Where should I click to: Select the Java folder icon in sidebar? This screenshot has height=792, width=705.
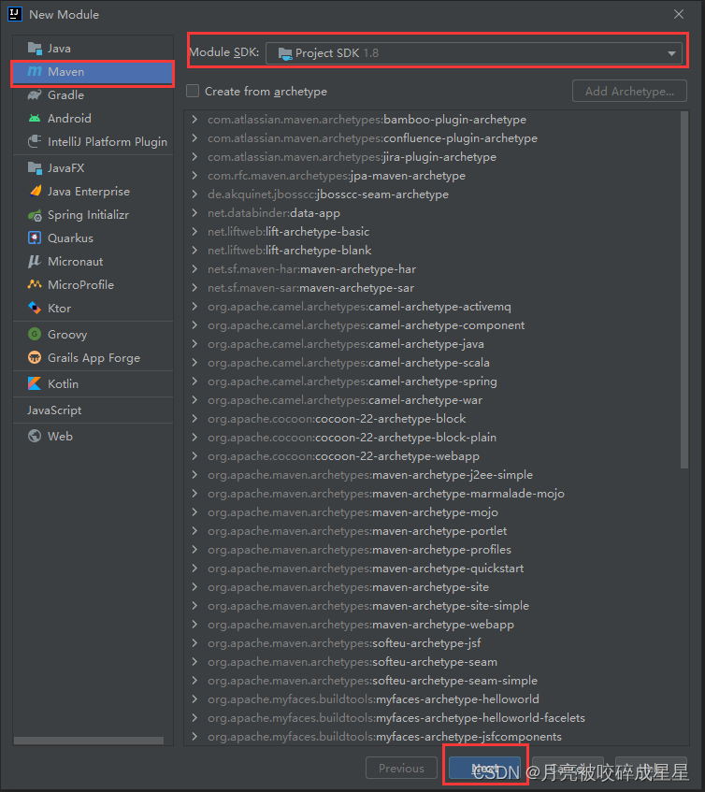tap(35, 49)
